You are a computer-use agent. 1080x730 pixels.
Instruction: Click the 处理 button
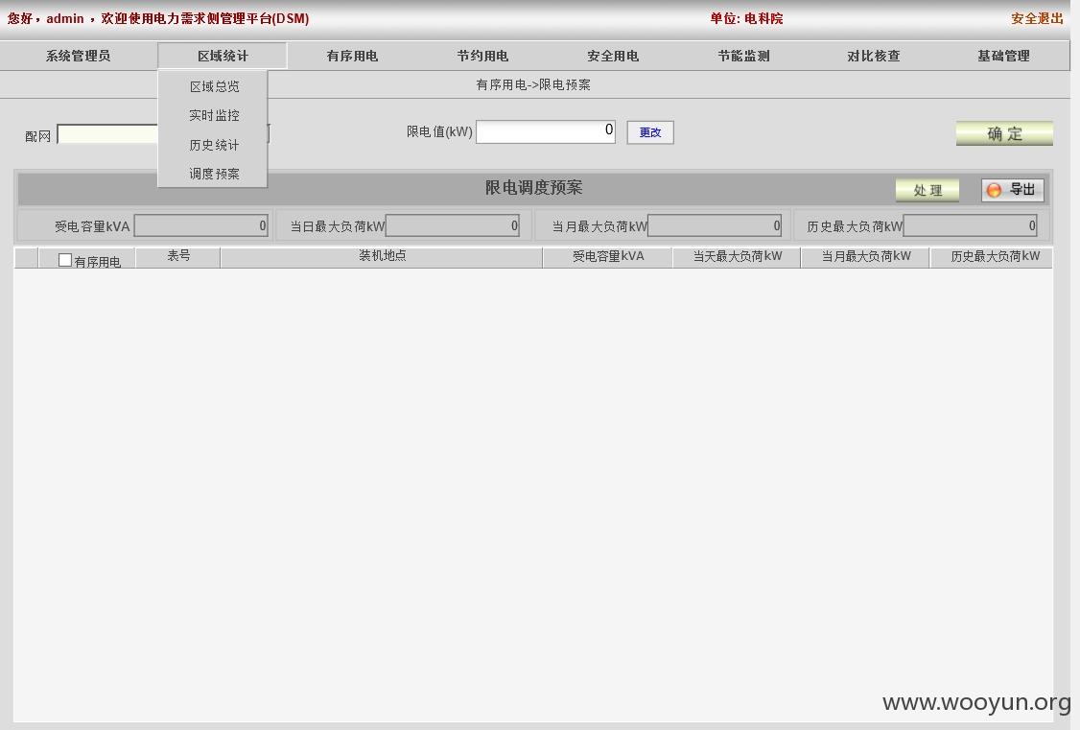point(927,190)
